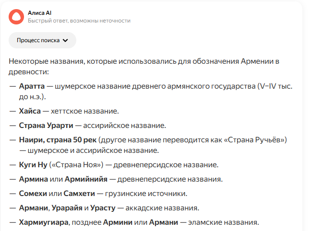Click the bold word «Хайса»
The image size is (335, 231).
pos(29,111)
